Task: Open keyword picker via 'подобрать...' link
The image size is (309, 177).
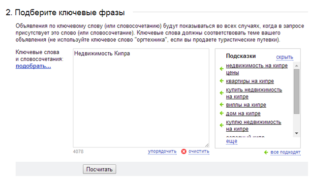Action: (x=33, y=66)
